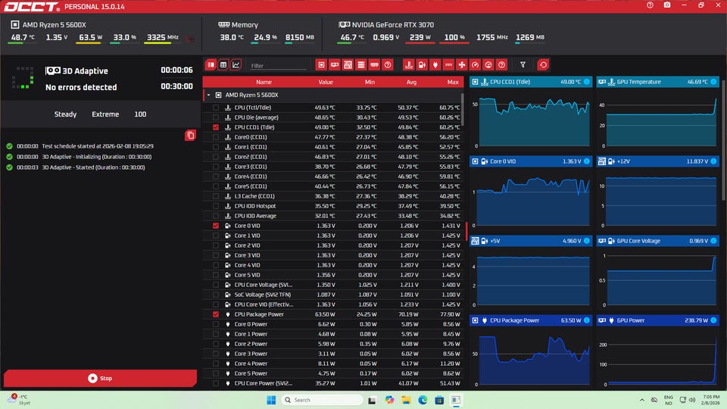The image size is (727, 409).
Task: Uncheck the Core 0 VID checkbox
Action: coord(216,226)
